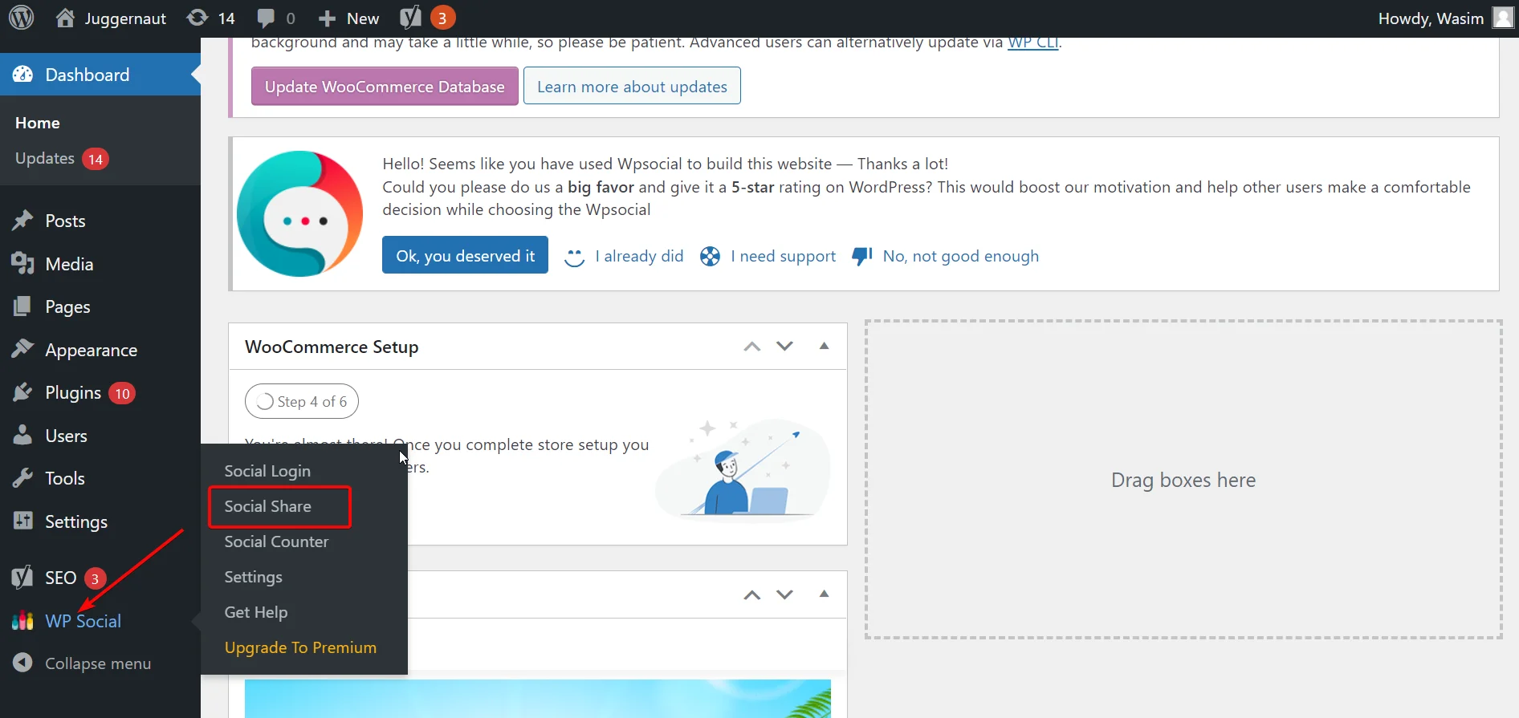The image size is (1519, 718).
Task: Click the Wpsocial logo in review notice
Action: (x=299, y=213)
